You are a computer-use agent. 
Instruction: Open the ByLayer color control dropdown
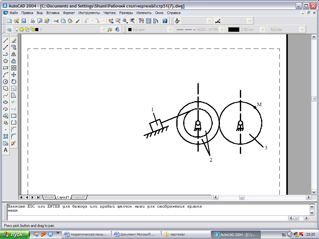pyautogui.click(x=170, y=30)
